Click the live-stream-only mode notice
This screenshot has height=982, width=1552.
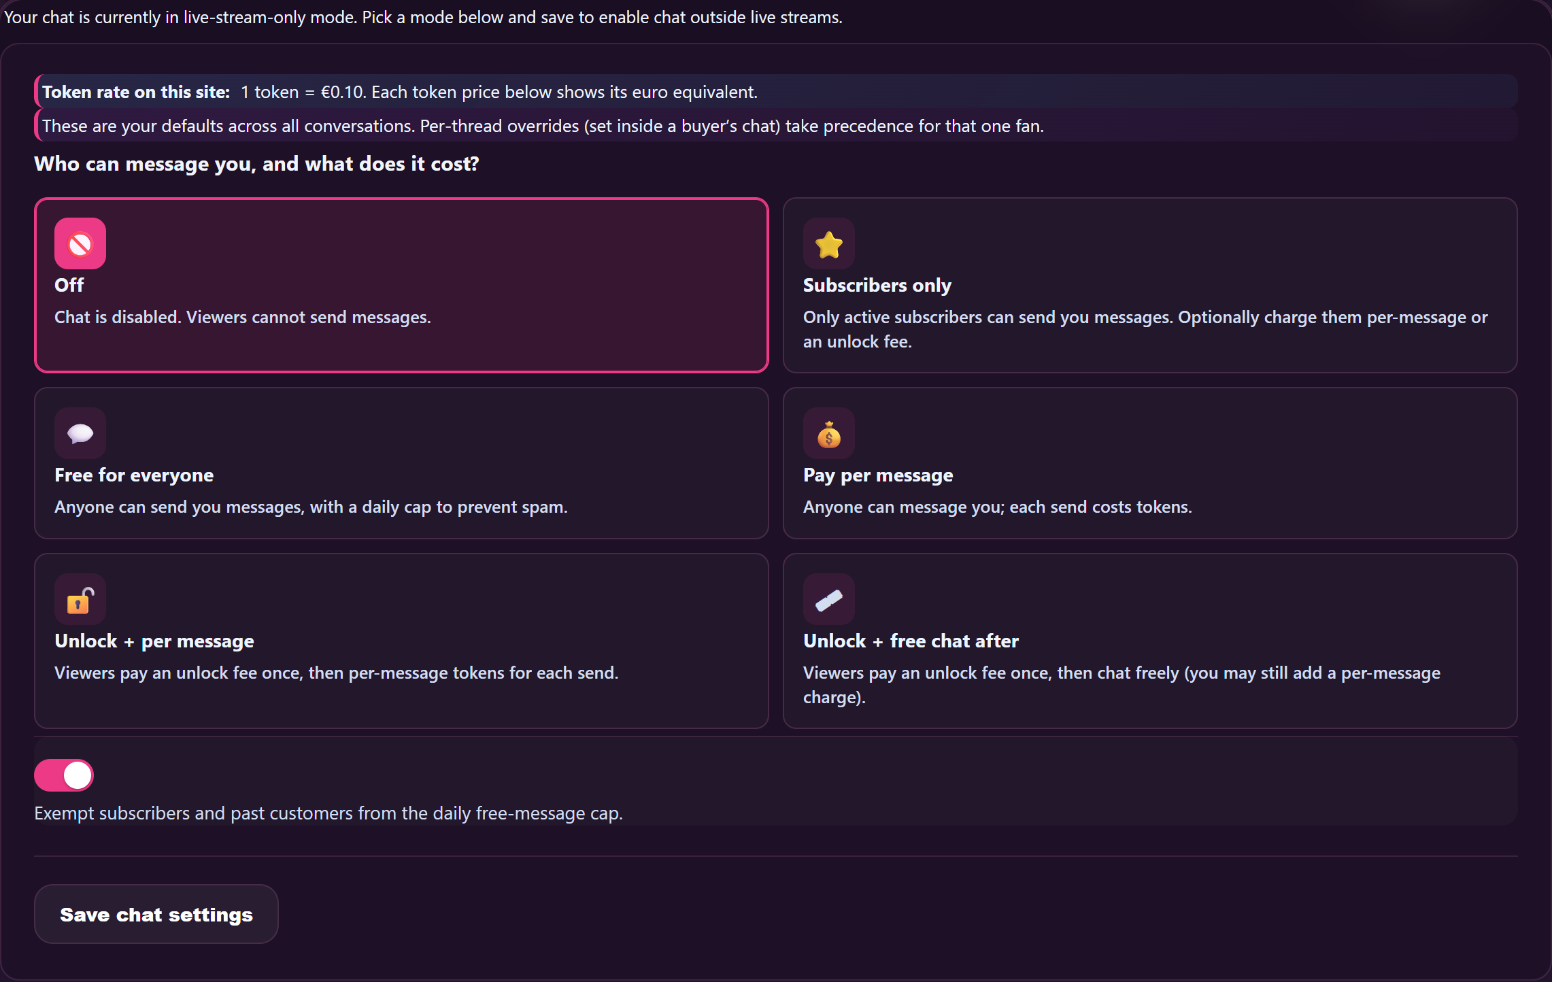coord(423,17)
